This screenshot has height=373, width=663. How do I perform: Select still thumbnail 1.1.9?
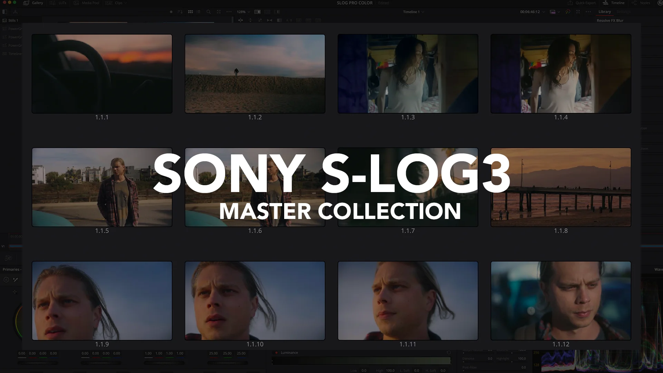[x=102, y=300]
